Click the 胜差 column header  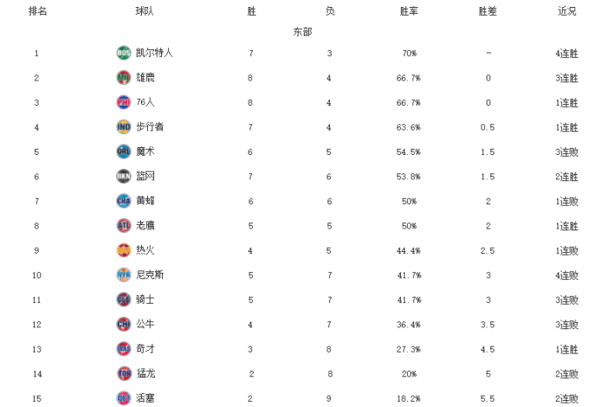pos(488,11)
